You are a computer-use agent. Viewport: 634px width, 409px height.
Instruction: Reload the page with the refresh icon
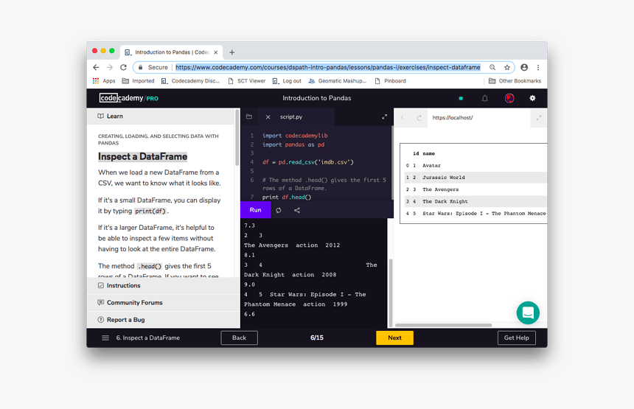coord(123,68)
